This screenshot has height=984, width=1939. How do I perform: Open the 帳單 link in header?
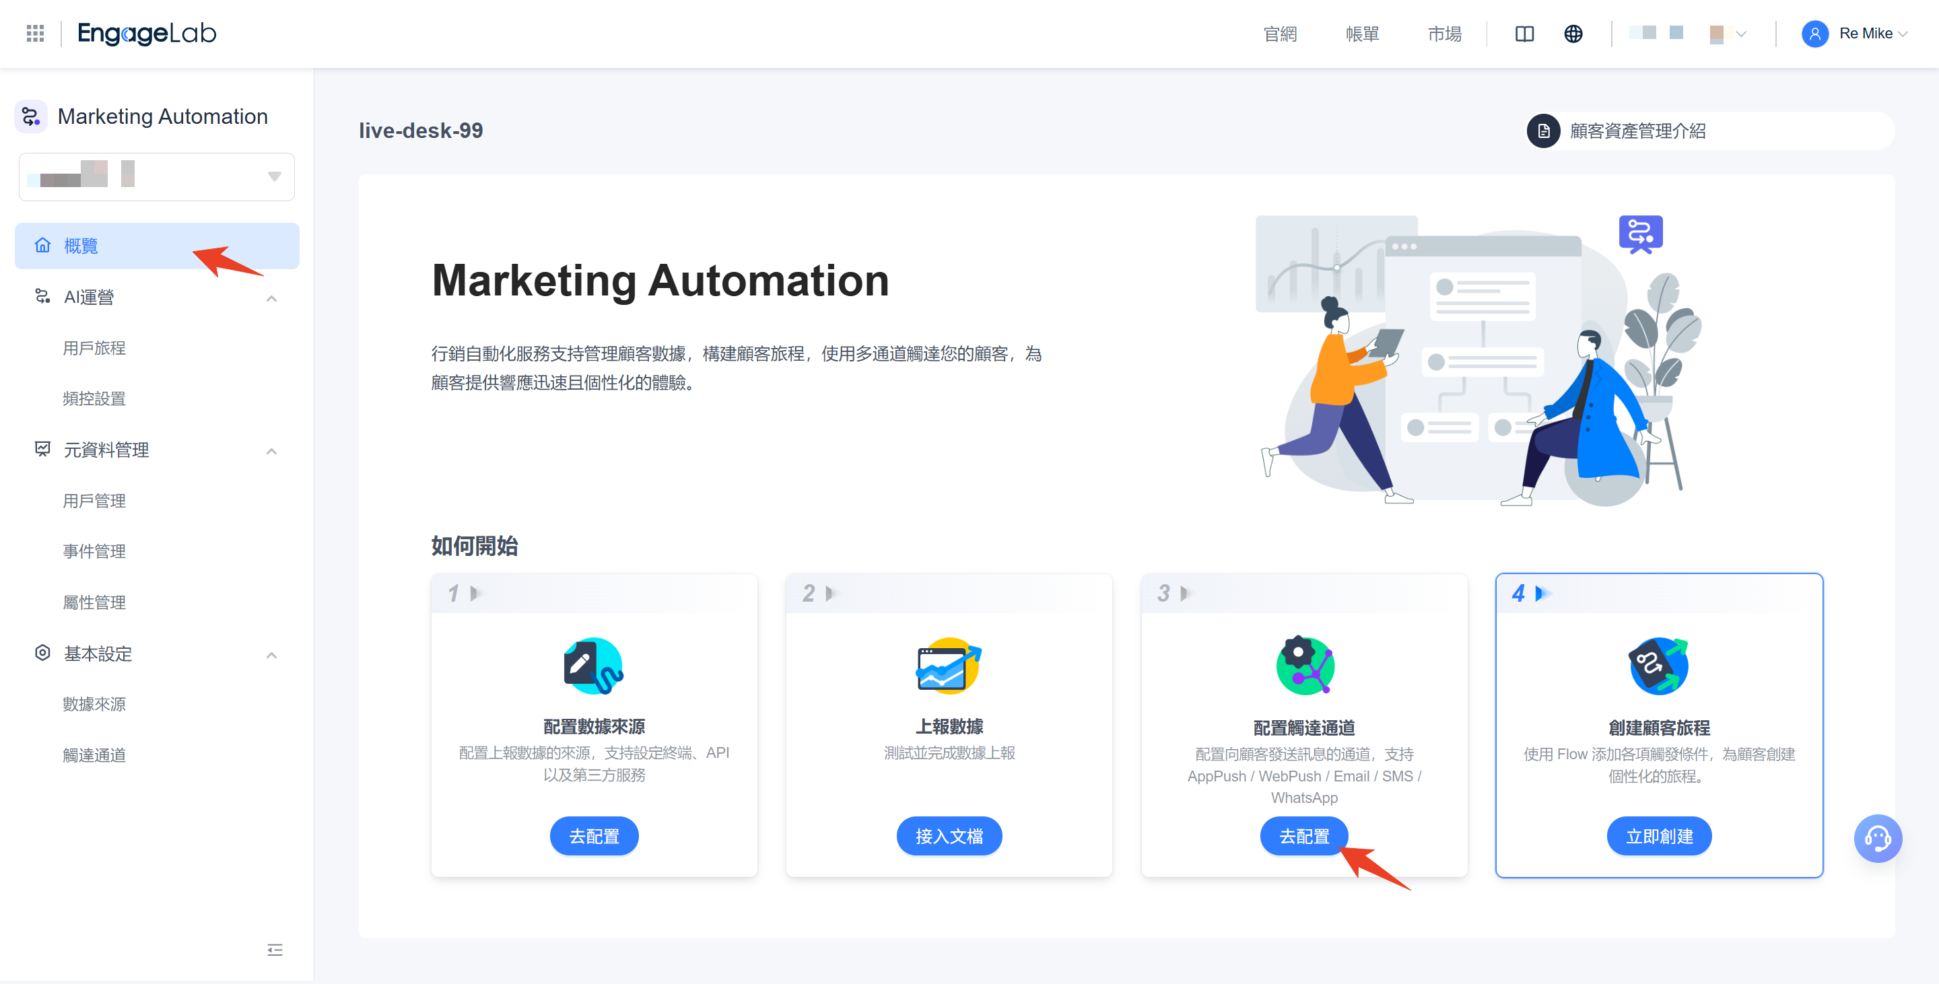click(1363, 34)
